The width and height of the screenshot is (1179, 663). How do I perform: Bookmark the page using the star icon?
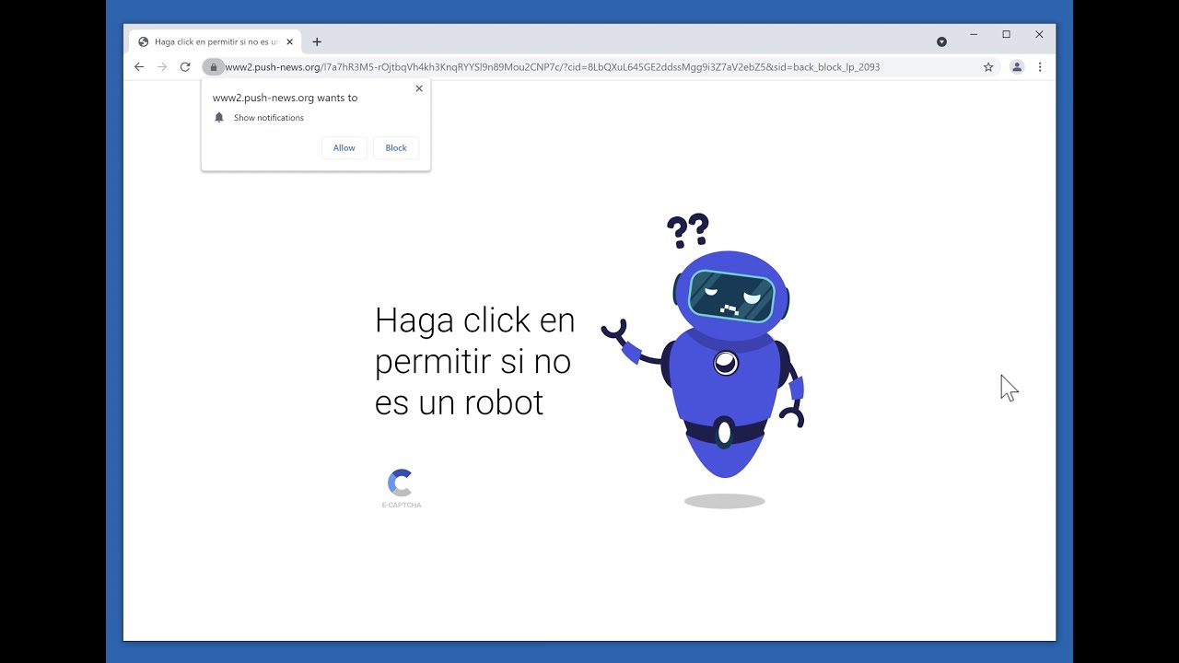[986, 66]
